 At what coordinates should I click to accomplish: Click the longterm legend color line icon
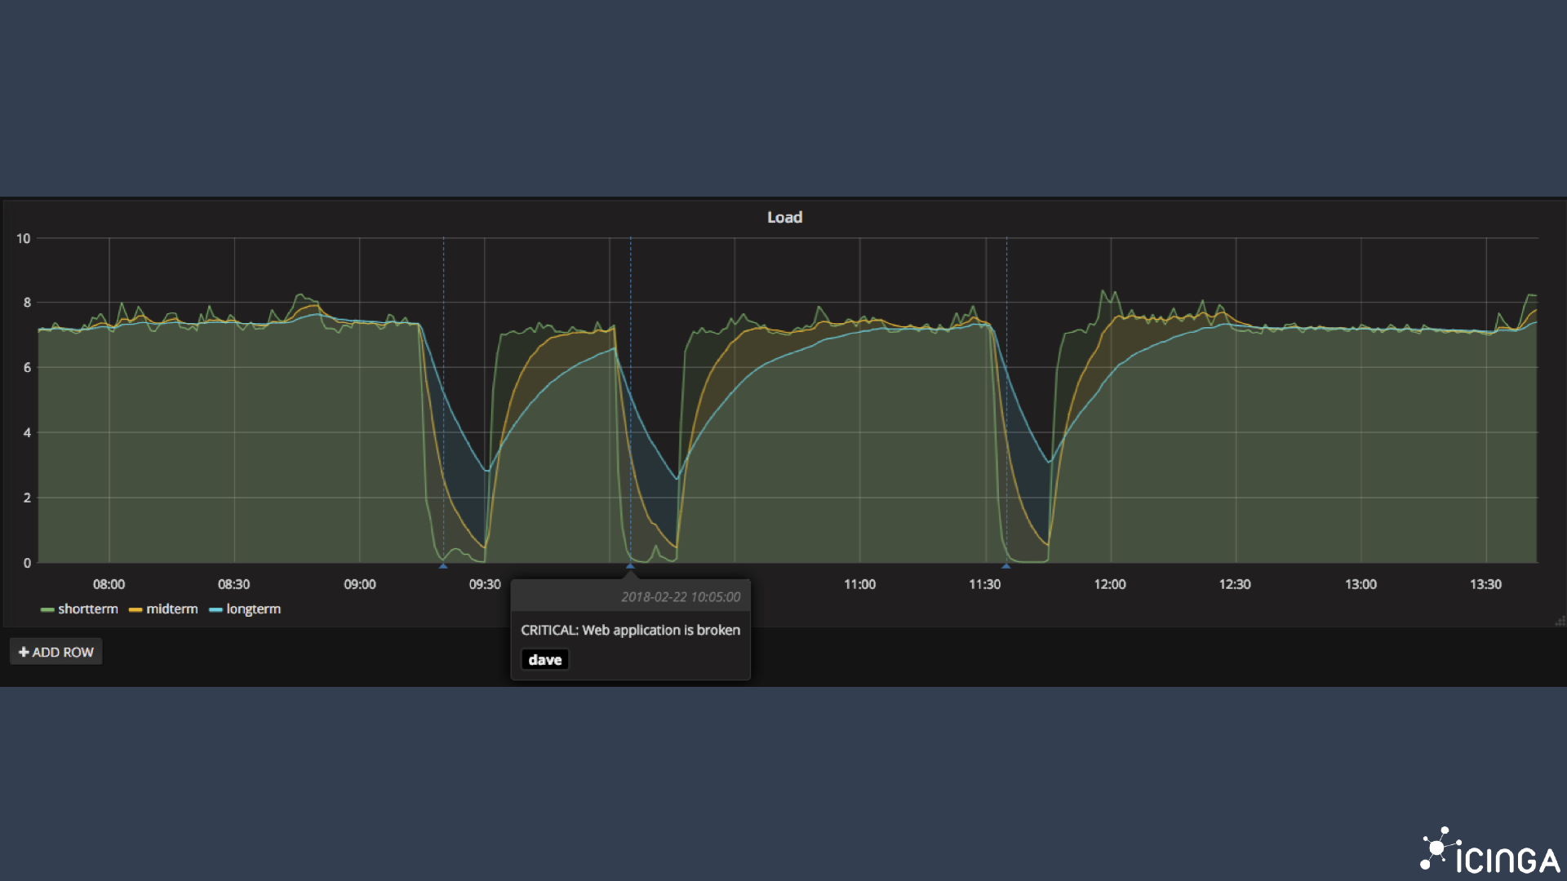215,609
